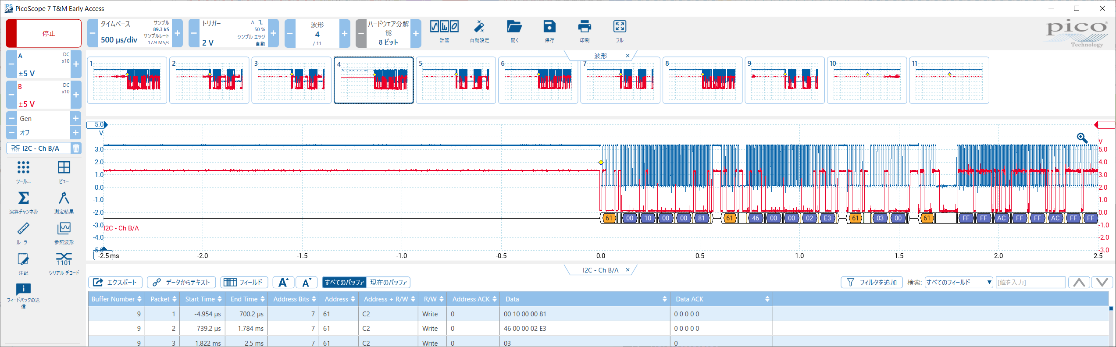Image resolution: width=1116 pixels, height=347 pixels.
Task: Open the search field selector (すべてのフィールド)
Action: tap(959, 283)
